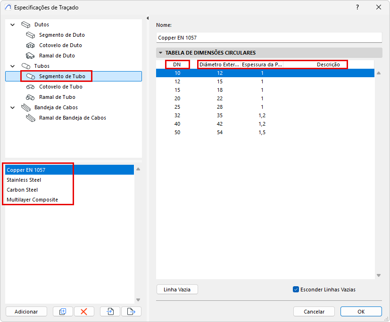Collapse the Bandeja de Cabos tree group

(13, 107)
